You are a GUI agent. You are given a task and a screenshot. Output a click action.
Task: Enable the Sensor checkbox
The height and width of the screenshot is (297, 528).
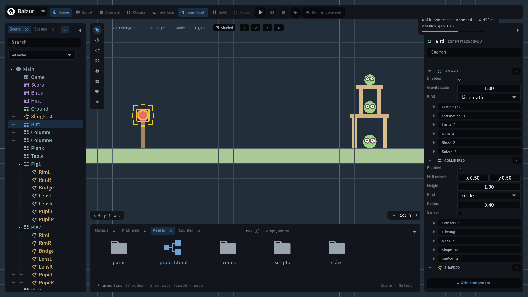coord(460,213)
